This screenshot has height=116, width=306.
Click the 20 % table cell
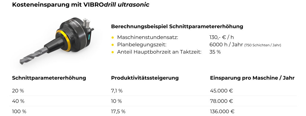(x=18, y=91)
